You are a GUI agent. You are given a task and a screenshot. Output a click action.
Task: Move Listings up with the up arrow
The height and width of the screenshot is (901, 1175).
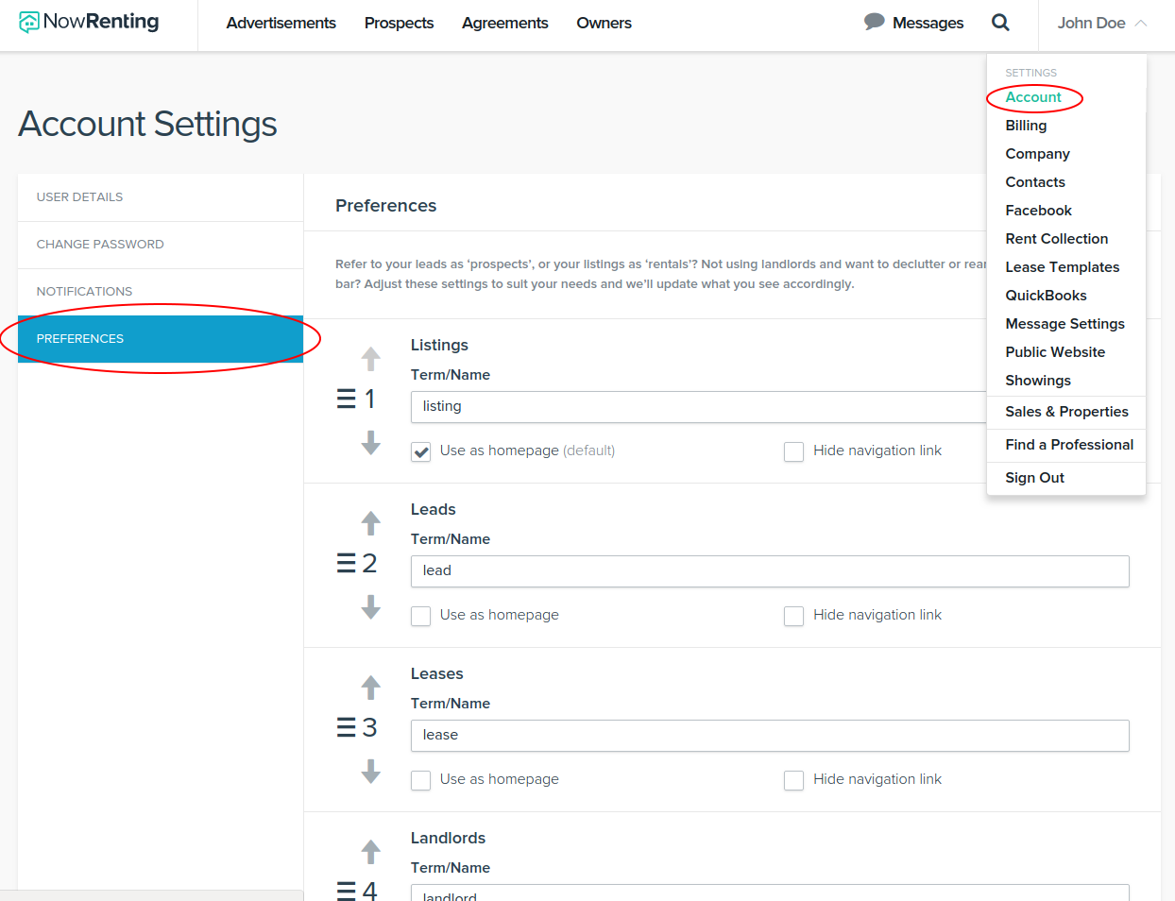point(371,359)
